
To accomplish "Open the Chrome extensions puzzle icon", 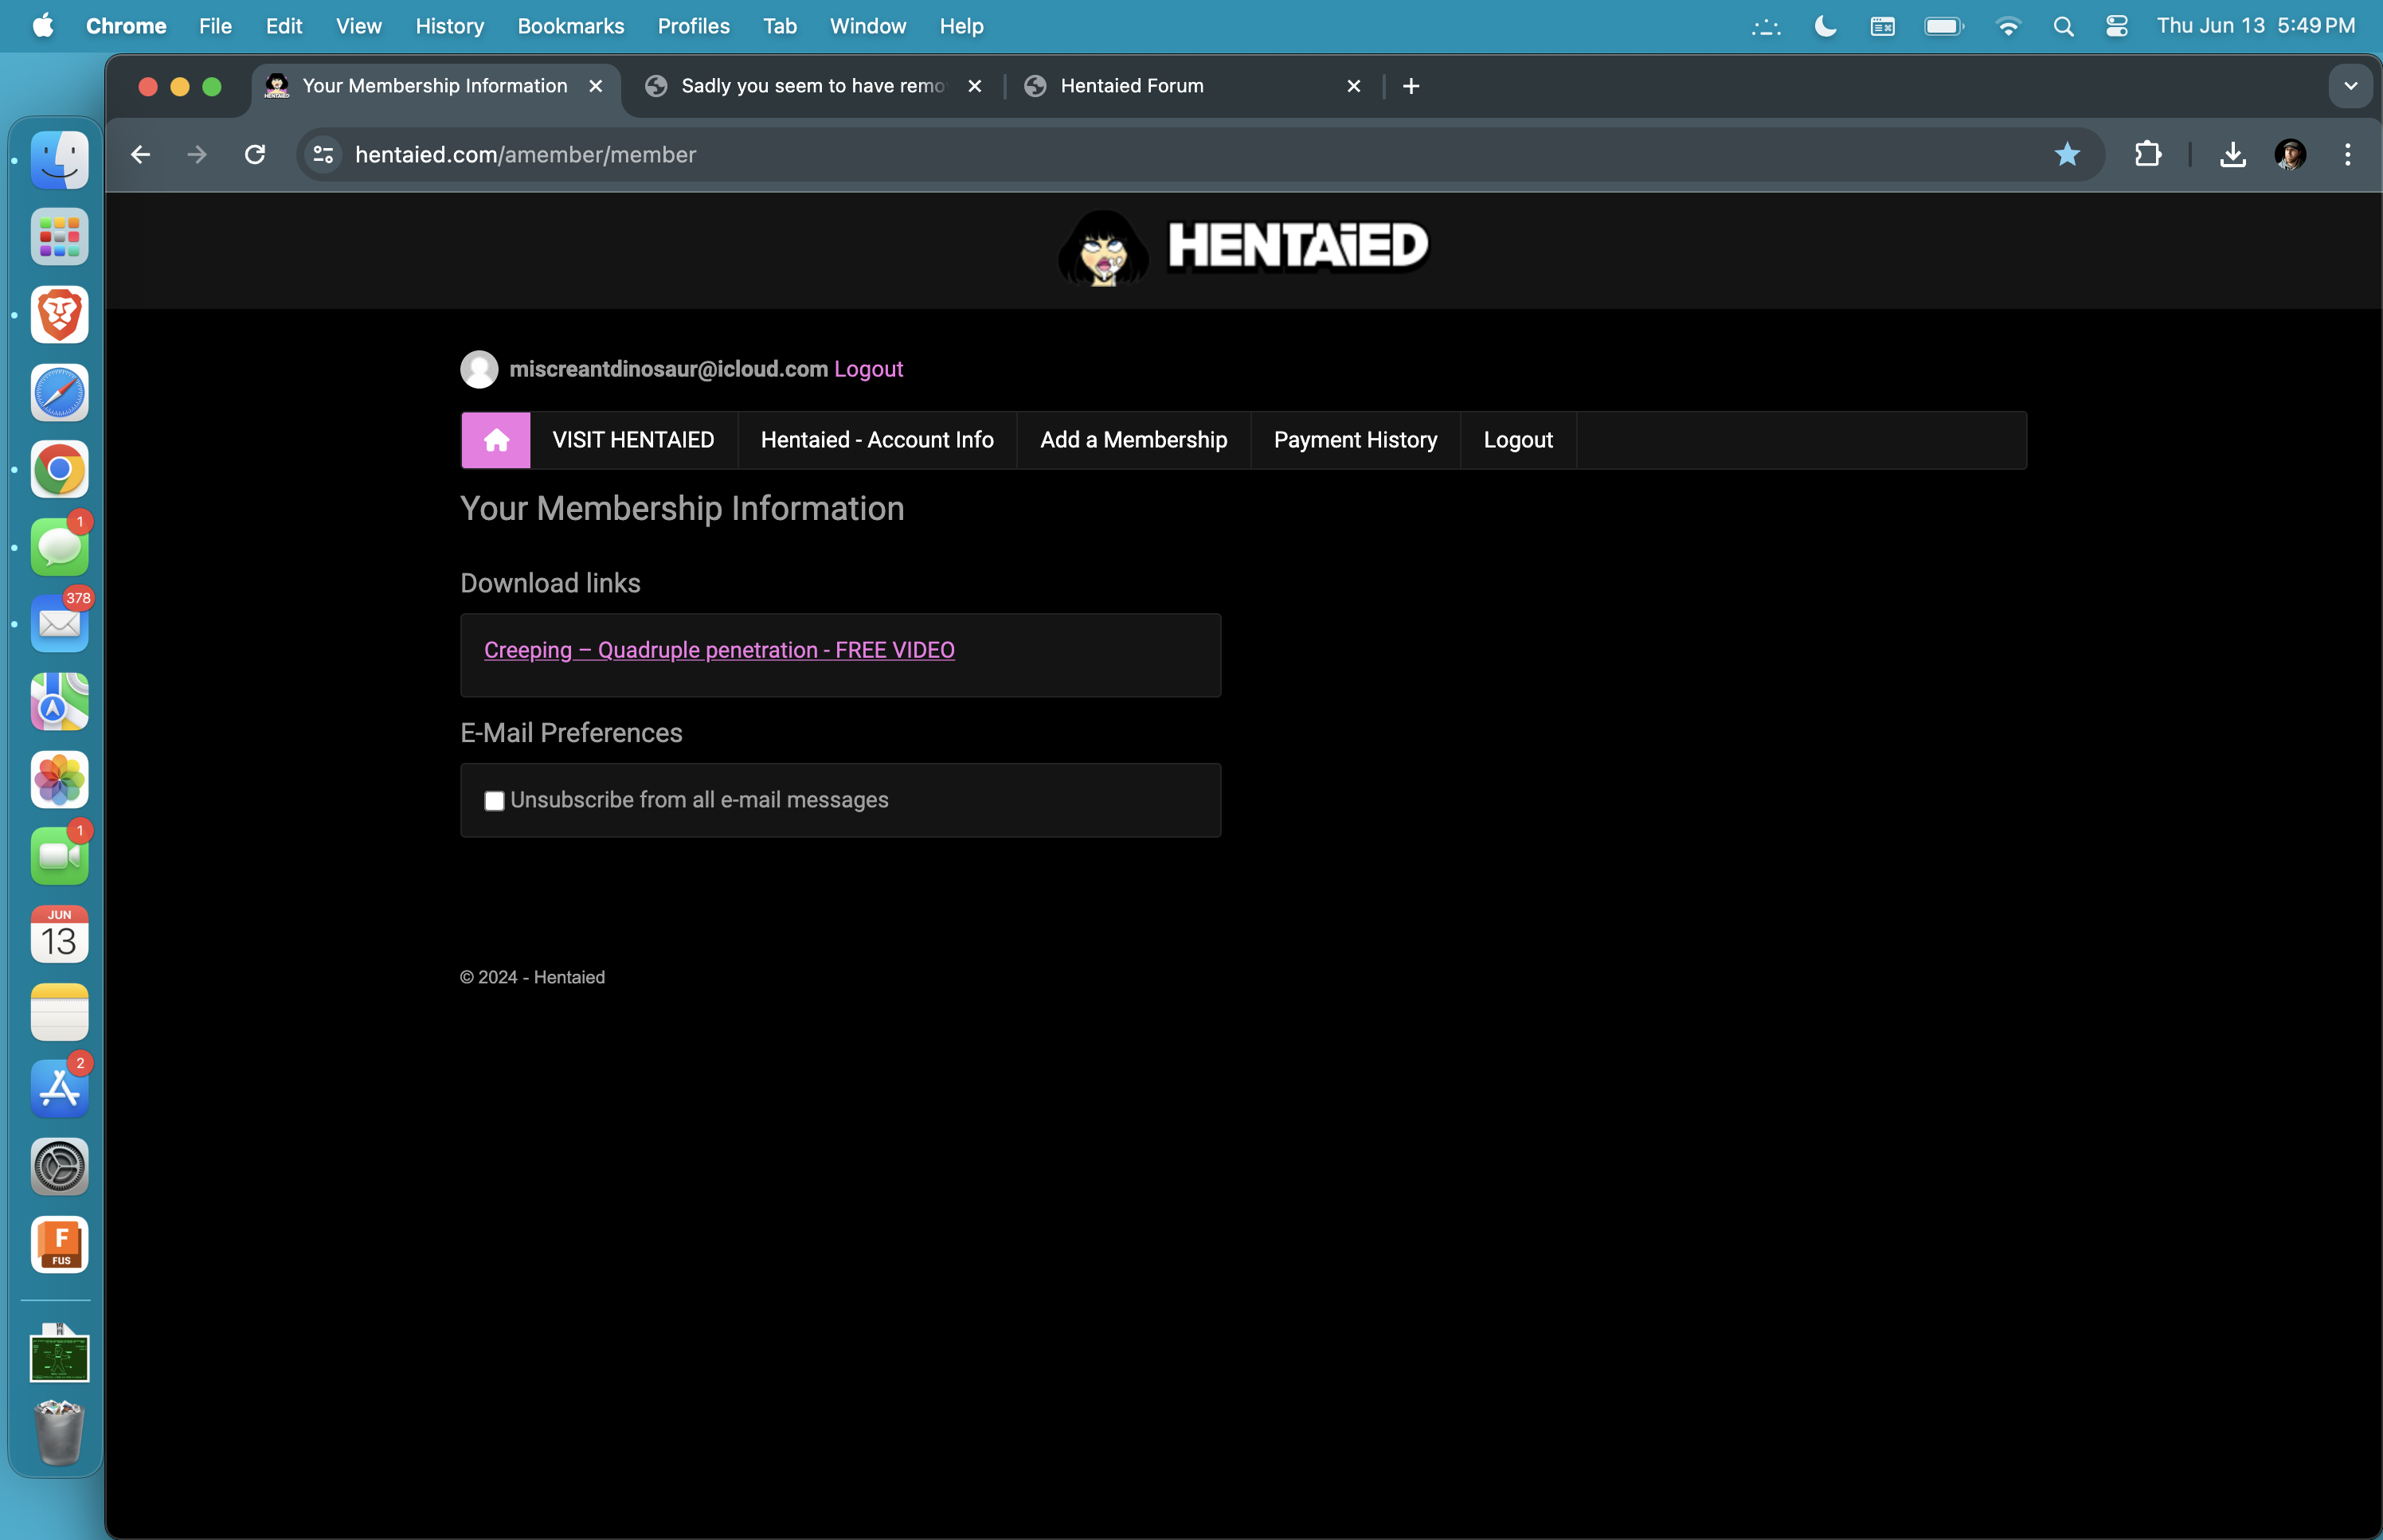I will 2147,154.
